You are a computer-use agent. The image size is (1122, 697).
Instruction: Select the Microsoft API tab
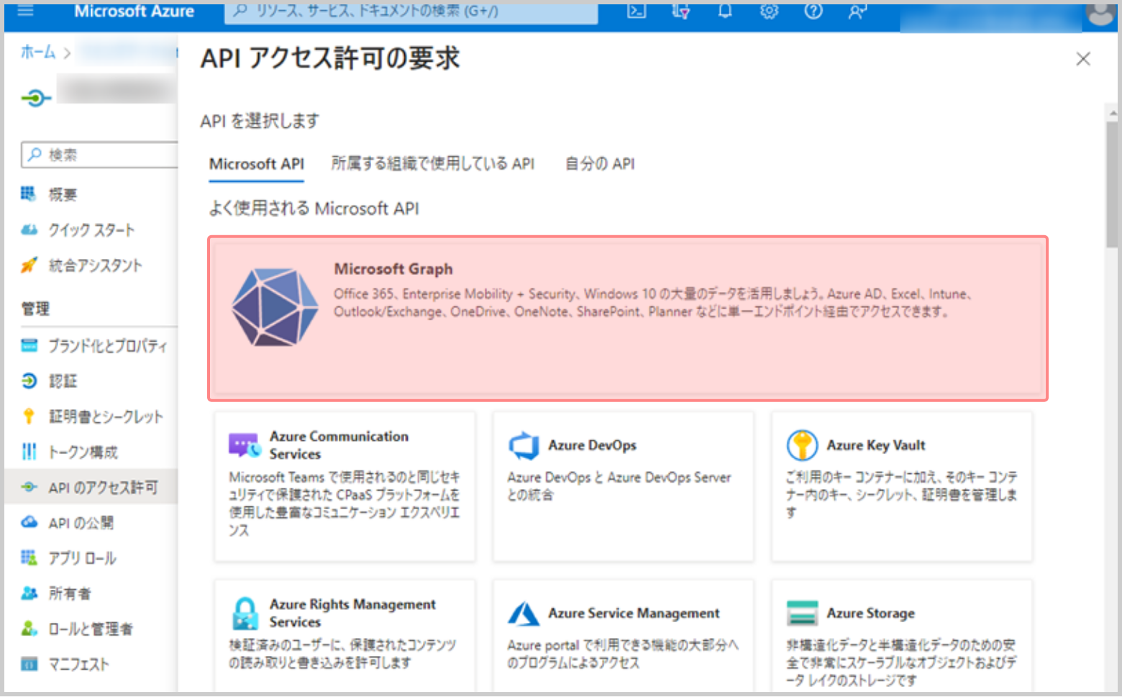[x=256, y=164]
